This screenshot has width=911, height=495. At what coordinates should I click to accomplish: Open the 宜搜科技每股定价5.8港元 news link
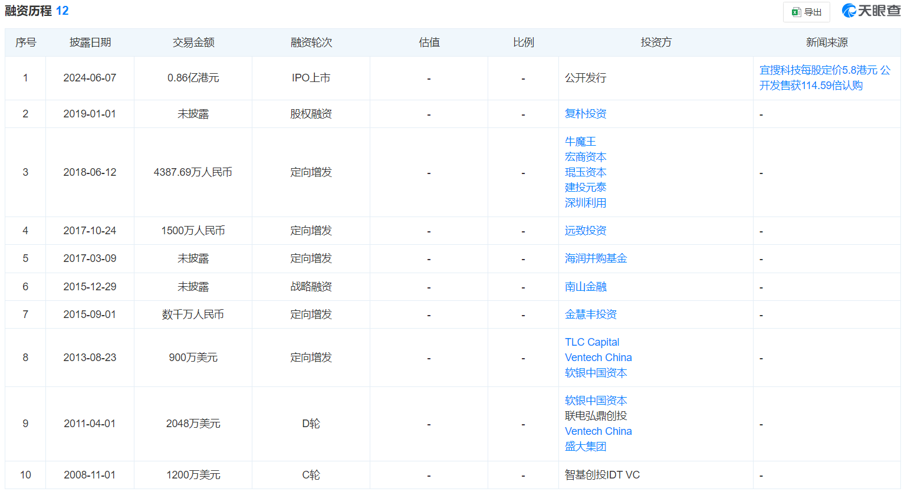(825, 78)
